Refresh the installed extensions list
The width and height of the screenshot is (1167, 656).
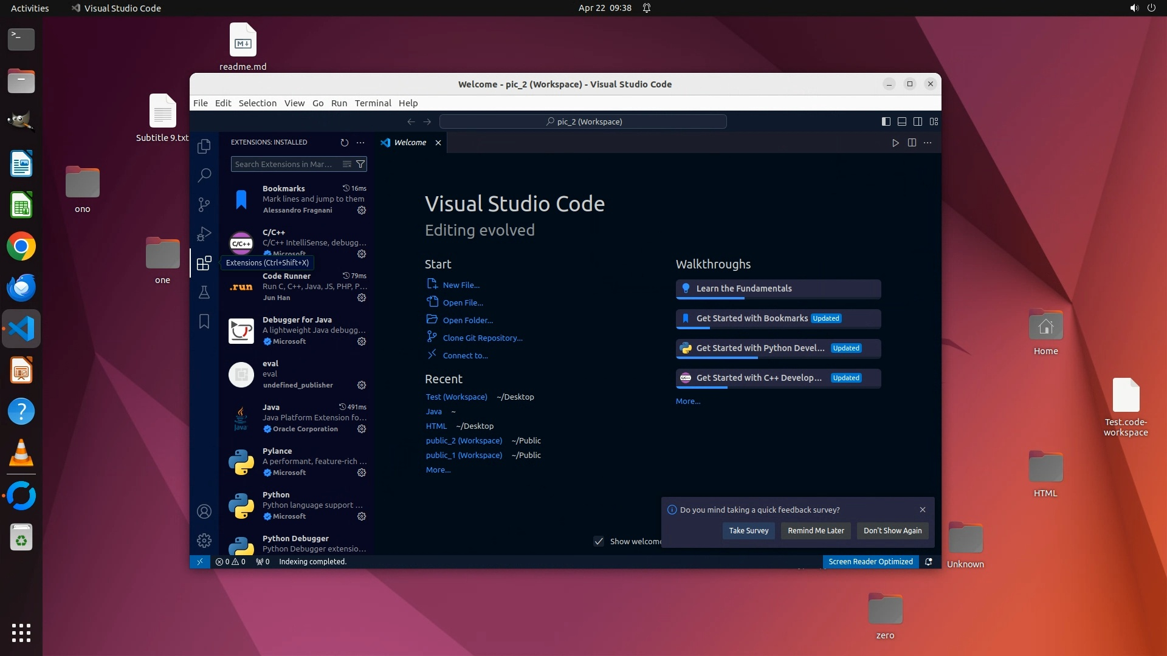(345, 143)
